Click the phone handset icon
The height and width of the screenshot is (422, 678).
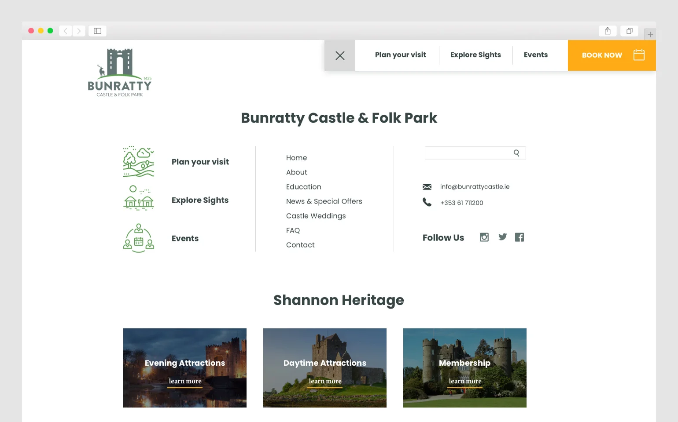pos(427,202)
